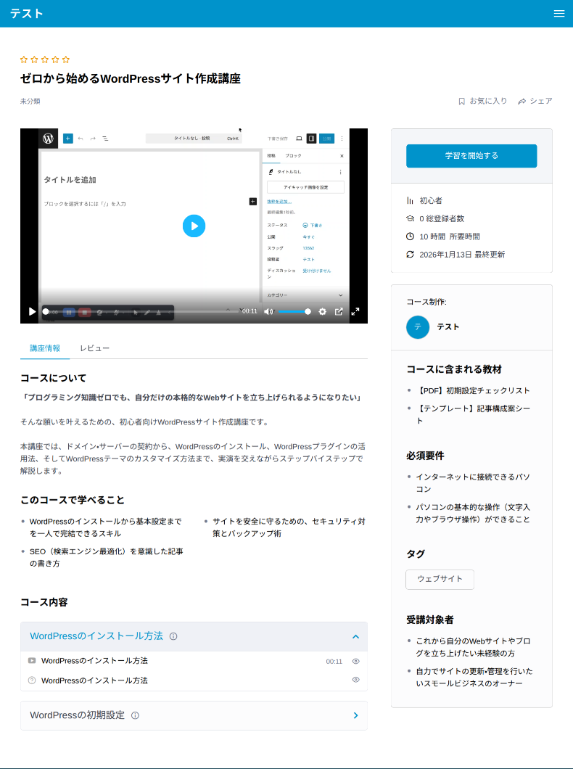Open video in picture-in-picture popout
573x769 pixels.
tap(339, 311)
